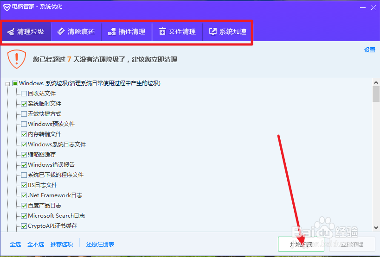Check the 系统已下载的程序文件 checkbox
The height and width of the screenshot is (257, 380).
(x=24, y=175)
